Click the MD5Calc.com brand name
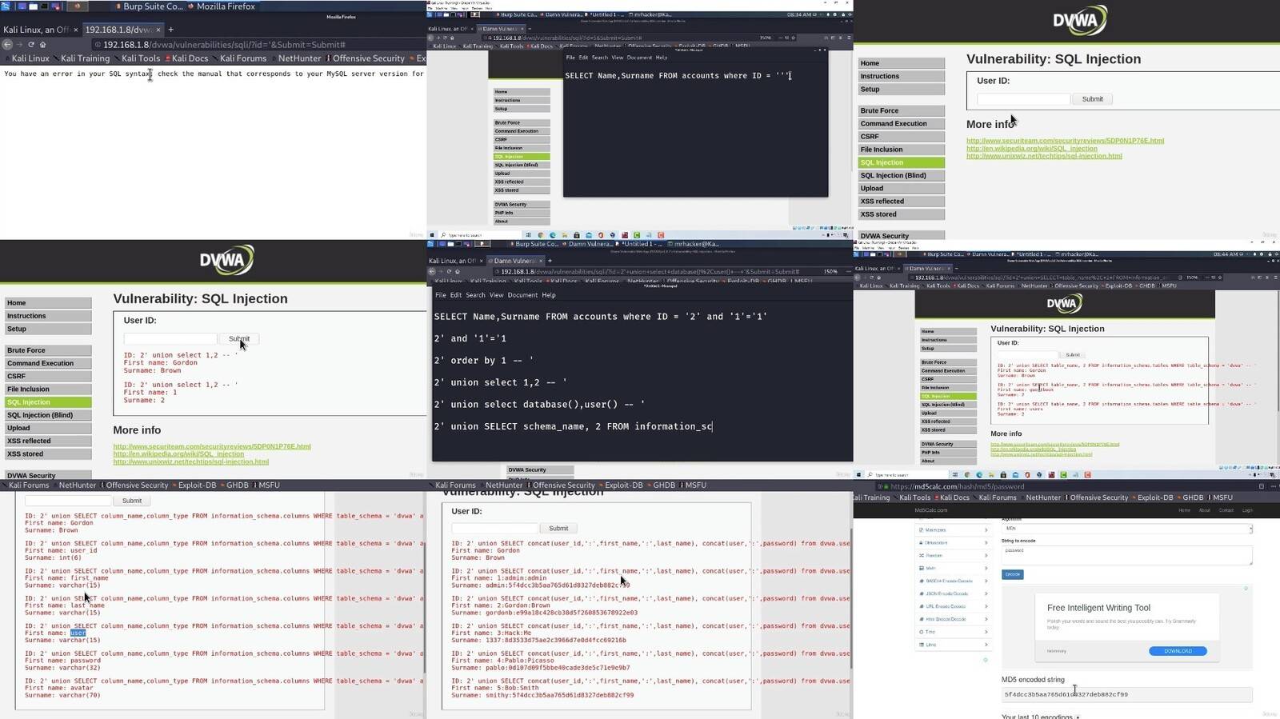1280x719 pixels. coord(930,510)
